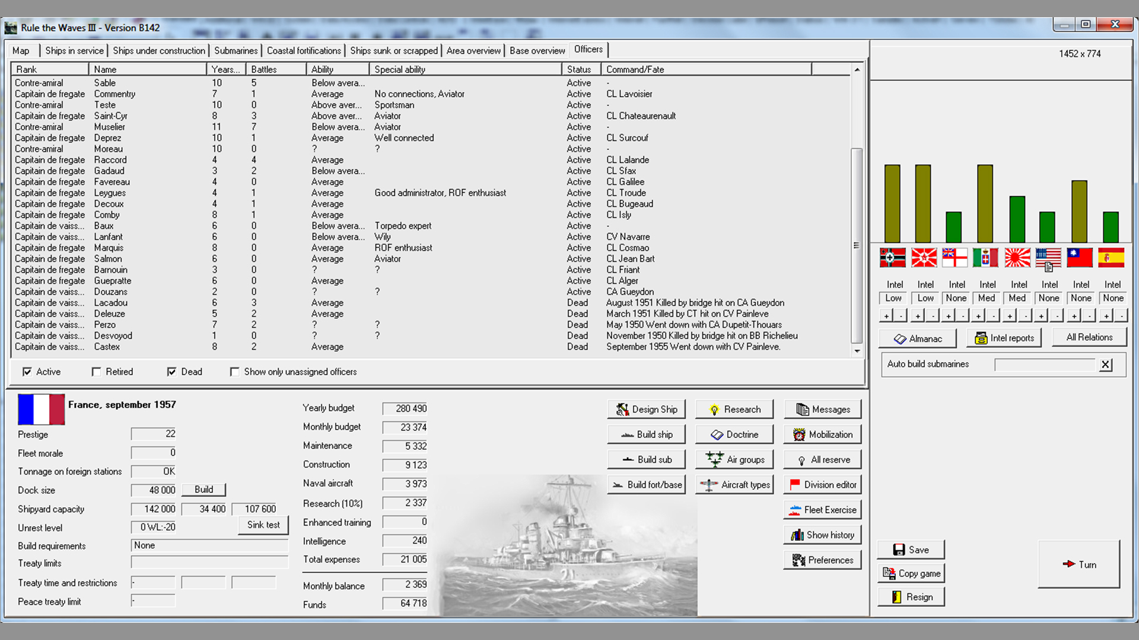Open the Aircraft types screen
Viewport: 1139px width, 640px height.
[734, 485]
